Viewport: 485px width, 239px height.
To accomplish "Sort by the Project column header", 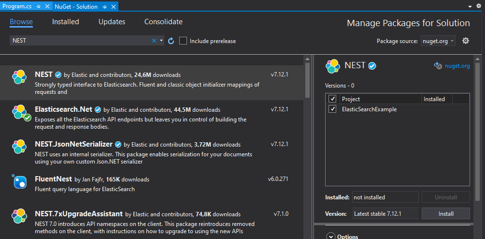I will coord(380,99).
